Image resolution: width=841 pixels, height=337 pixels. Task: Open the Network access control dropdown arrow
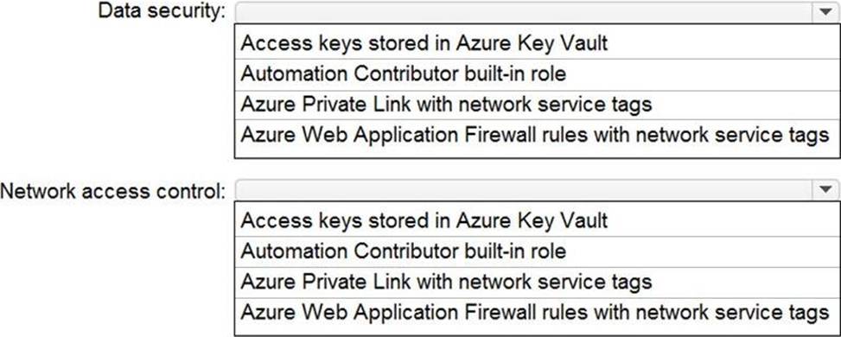coord(825,189)
